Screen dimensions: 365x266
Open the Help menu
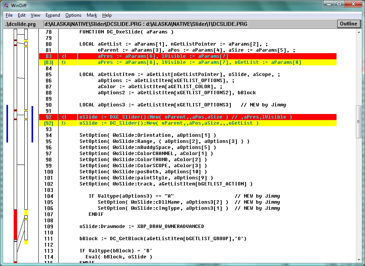pos(107,15)
